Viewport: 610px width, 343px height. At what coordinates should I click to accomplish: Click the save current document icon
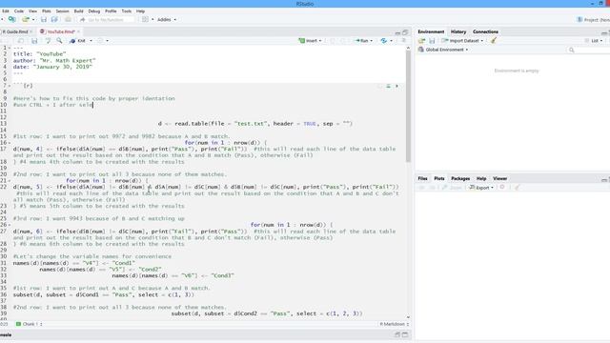point(44,19)
